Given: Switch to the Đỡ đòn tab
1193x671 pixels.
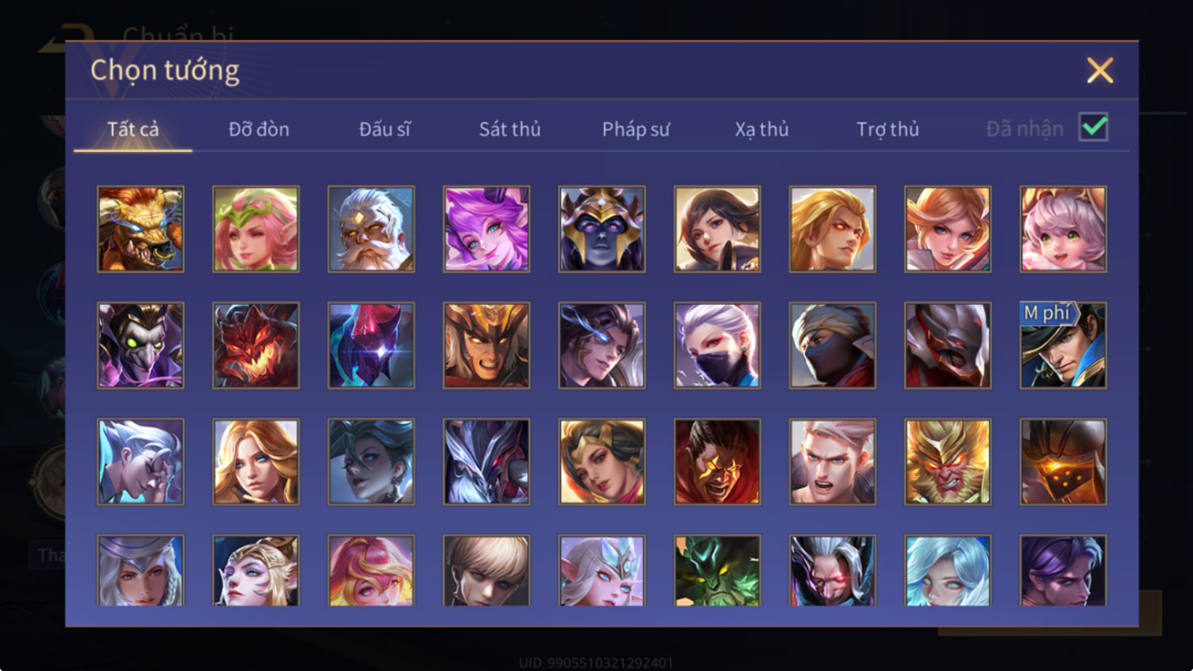Looking at the screenshot, I should 259,129.
